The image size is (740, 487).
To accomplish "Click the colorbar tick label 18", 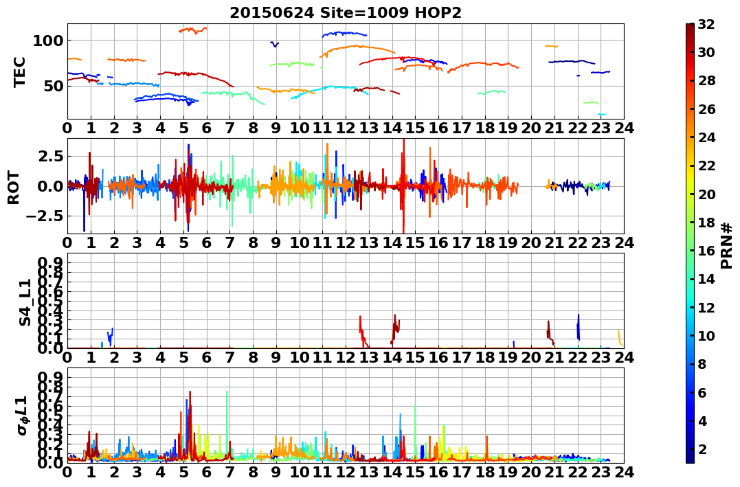I will [706, 223].
